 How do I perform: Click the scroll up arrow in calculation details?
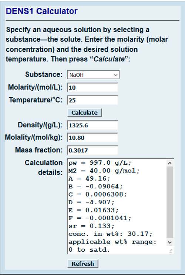tap(170, 163)
